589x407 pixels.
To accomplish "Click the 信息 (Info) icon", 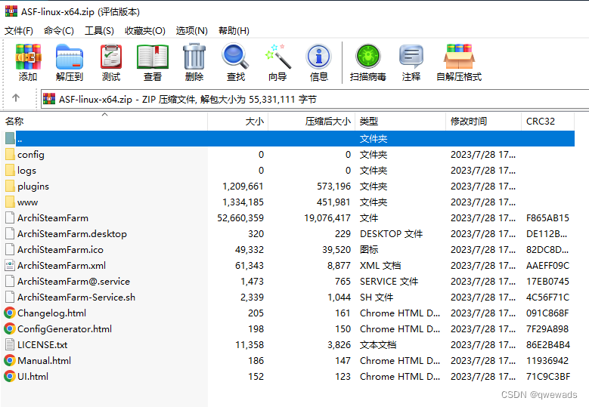I will point(319,57).
